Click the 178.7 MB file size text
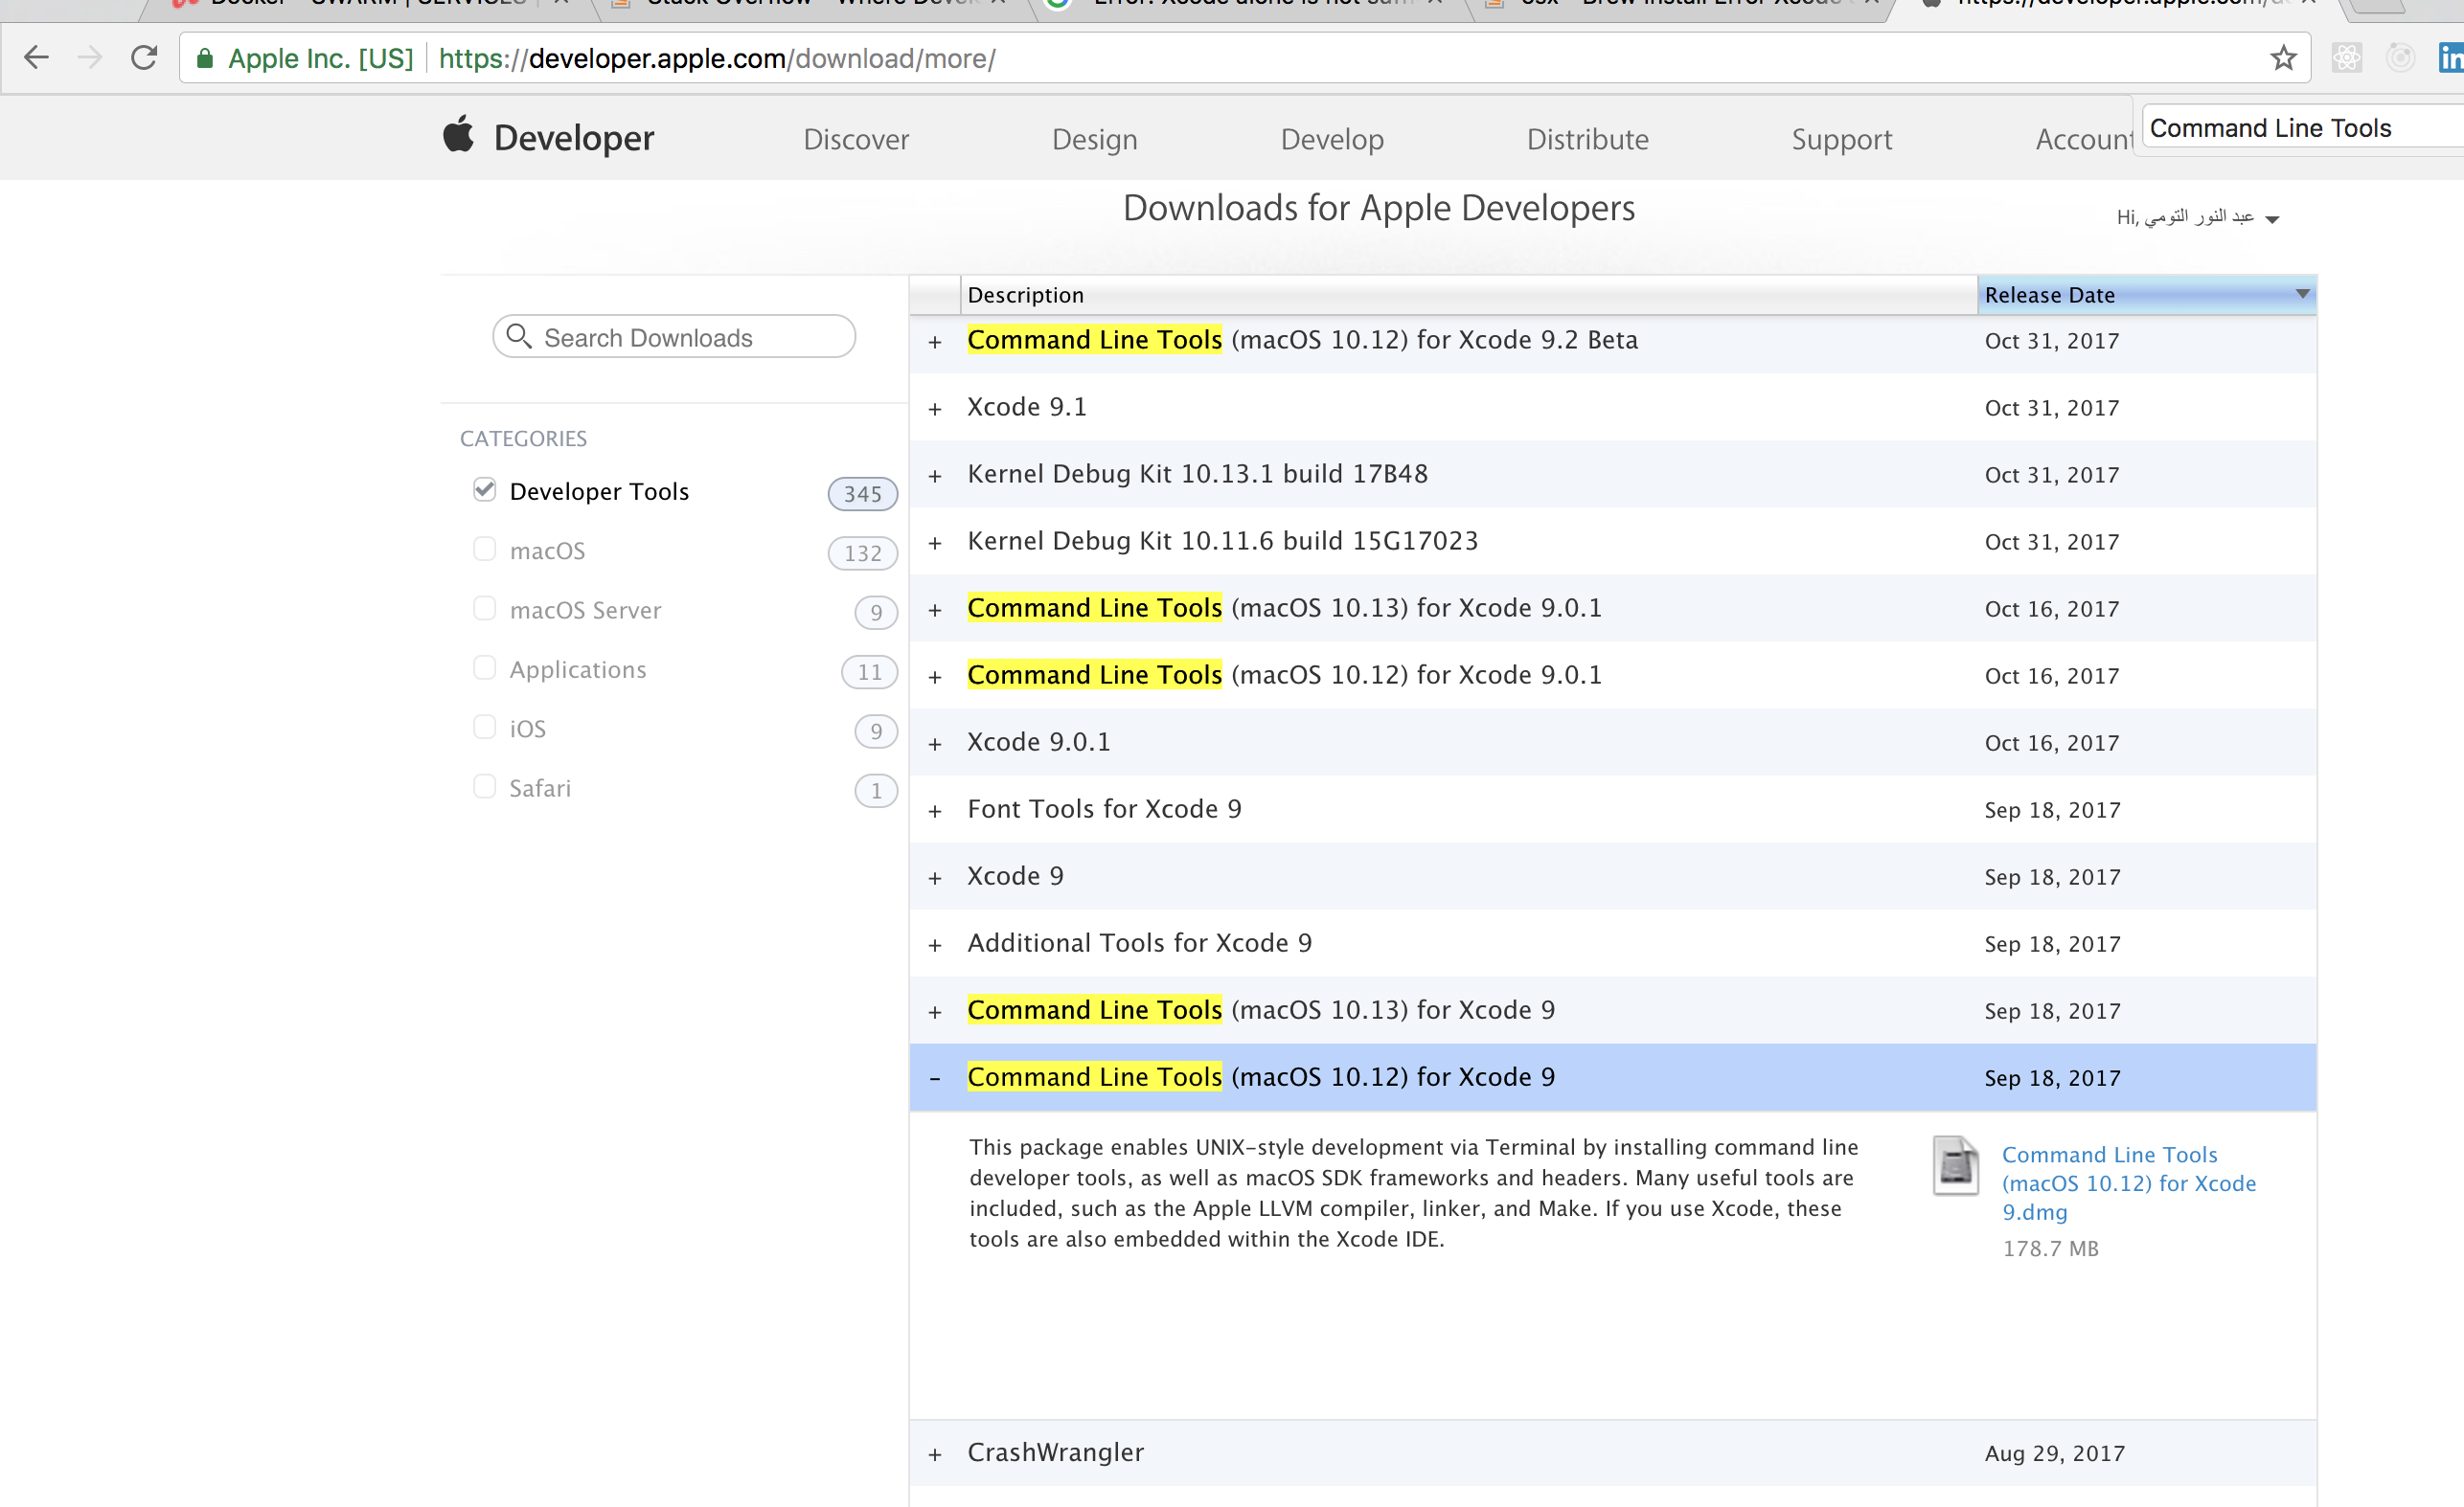2464x1507 pixels. pos(2050,1248)
